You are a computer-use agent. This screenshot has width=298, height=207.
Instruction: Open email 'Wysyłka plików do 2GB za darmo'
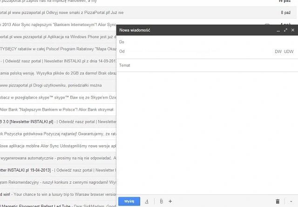(58, 73)
